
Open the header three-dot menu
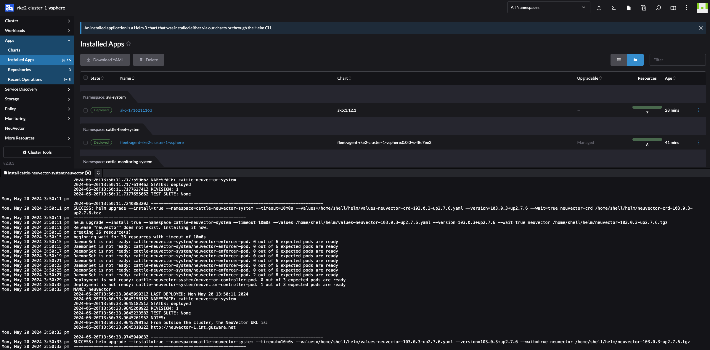(x=687, y=8)
